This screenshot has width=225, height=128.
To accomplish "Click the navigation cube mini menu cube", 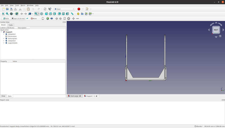I will pos(220,36).
